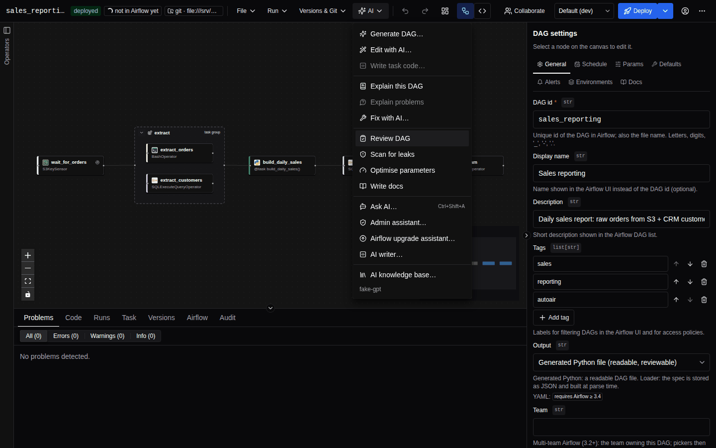Collapse the bottom problems panel chevron

coord(270,308)
